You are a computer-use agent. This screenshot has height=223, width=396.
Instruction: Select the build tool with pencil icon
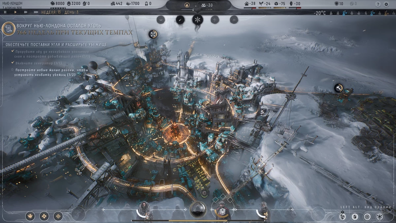click(180, 19)
